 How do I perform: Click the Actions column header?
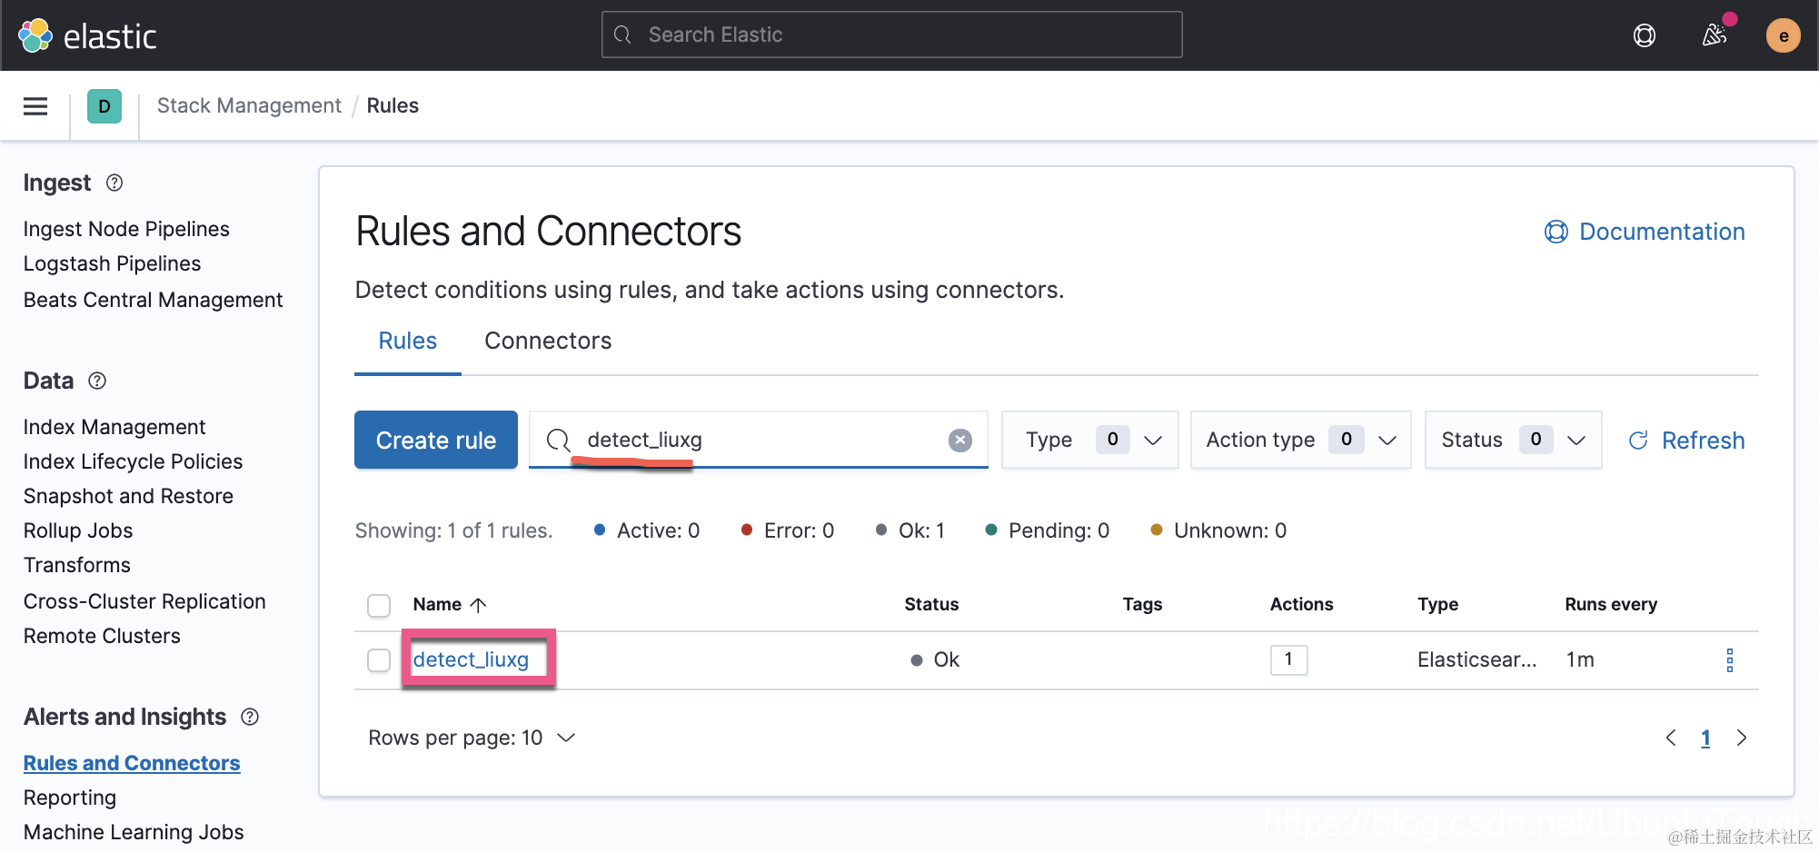(x=1301, y=604)
